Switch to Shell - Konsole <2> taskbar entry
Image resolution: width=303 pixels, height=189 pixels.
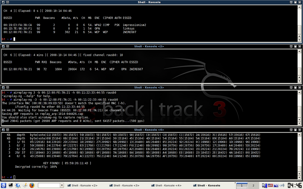pyautogui.click(x=82, y=185)
